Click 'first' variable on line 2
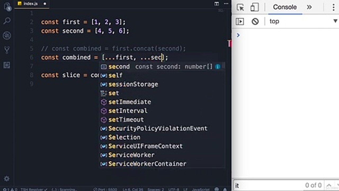The image size is (339, 191). pos(71,22)
